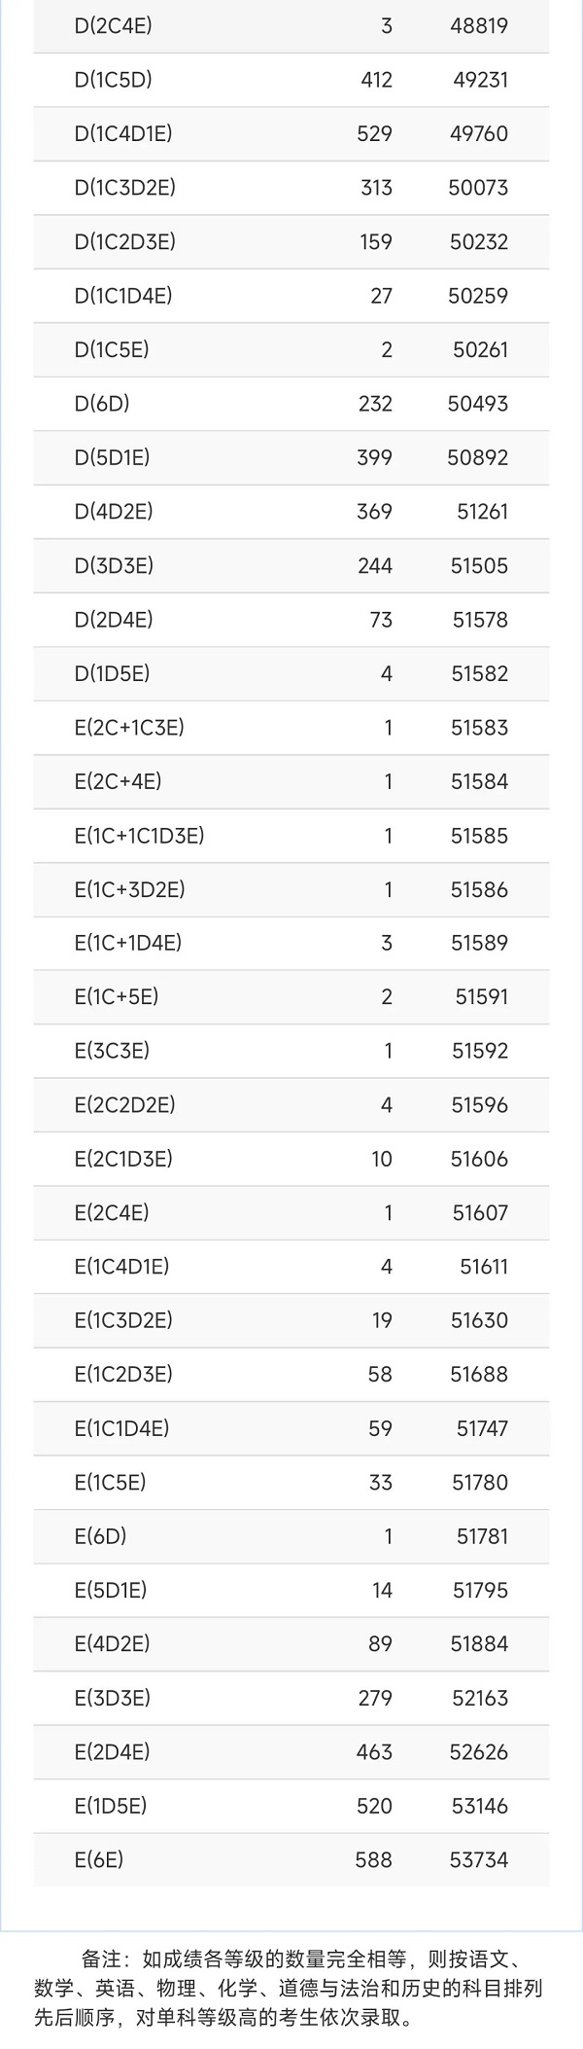Select count 244 for D(3D3E)
The image size is (583, 2049).
coord(376,565)
